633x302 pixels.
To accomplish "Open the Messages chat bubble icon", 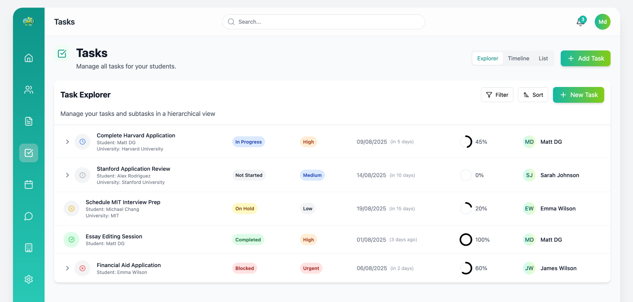I will [x=29, y=216].
